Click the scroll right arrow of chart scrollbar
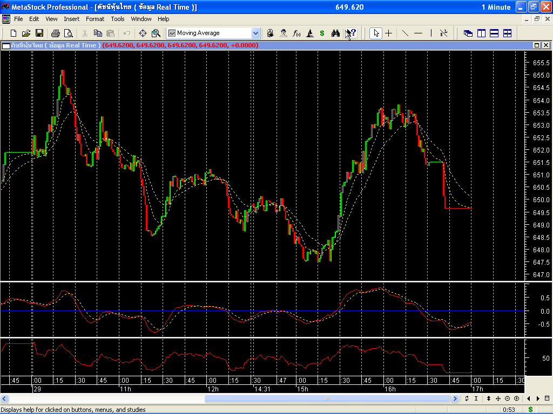Screen dimensions: 553x414 click(455, 398)
